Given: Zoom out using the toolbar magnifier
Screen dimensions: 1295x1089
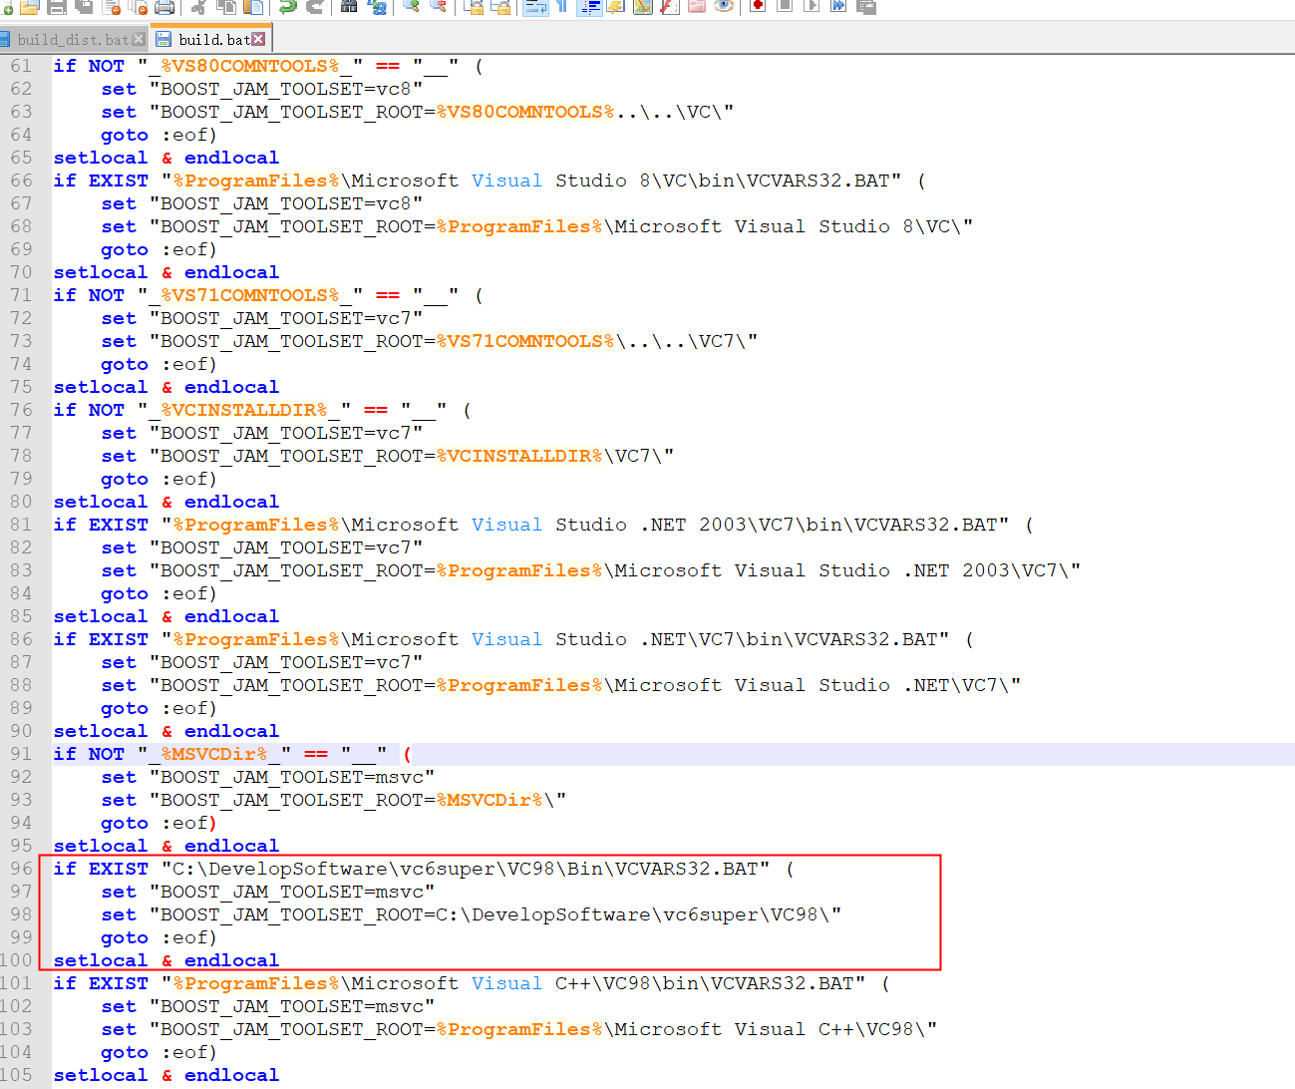Looking at the screenshot, I should (438, 6).
